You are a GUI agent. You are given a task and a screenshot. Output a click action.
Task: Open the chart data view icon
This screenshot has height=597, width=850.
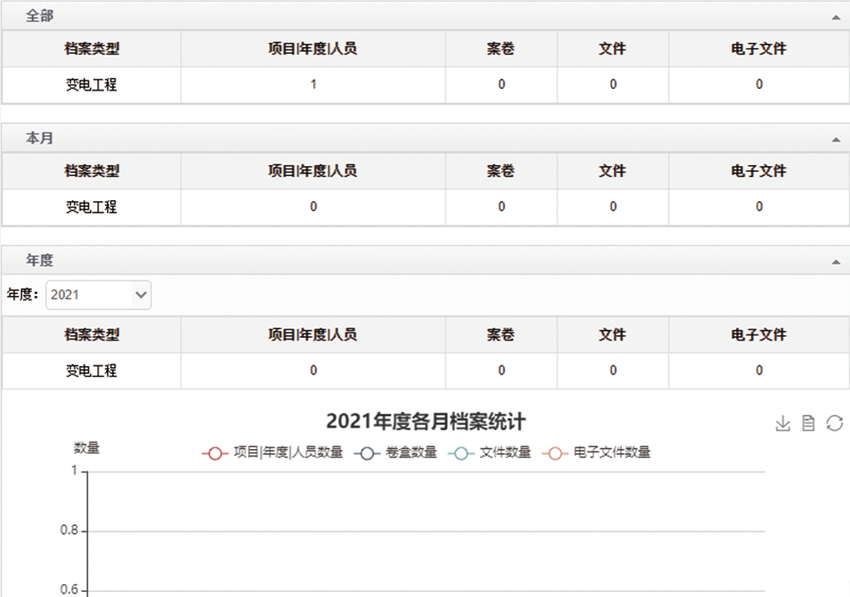point(808,423)
